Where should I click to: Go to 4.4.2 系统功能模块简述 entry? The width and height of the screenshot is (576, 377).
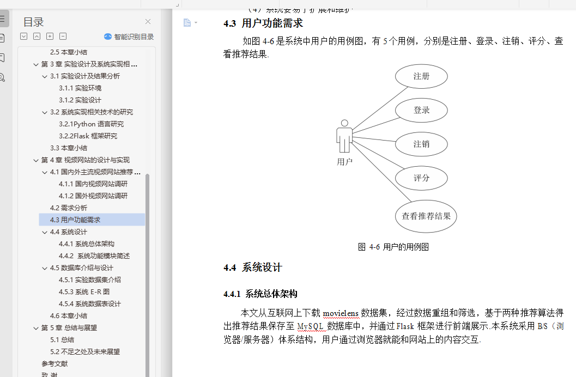(x=94, y=256)
